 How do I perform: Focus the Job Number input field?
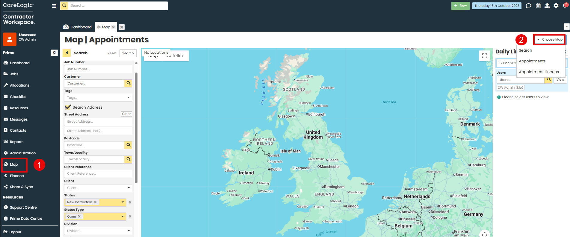[98, 69]
